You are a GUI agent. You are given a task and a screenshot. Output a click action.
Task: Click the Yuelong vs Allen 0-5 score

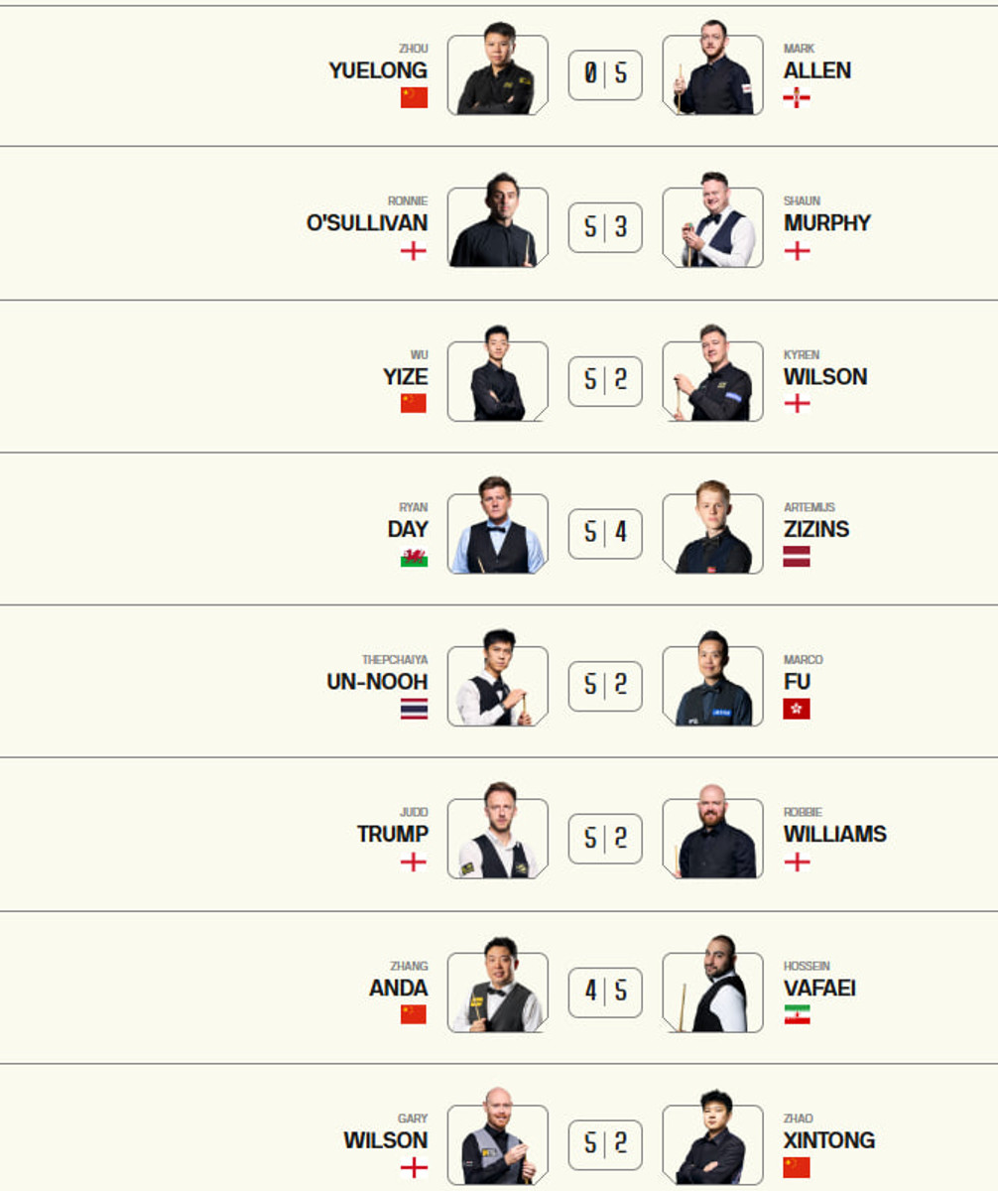pos(605,75)
